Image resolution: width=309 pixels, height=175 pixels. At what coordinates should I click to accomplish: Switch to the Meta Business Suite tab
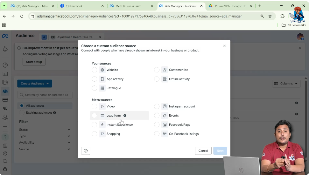pyautogui.click(x=131, y=6)
